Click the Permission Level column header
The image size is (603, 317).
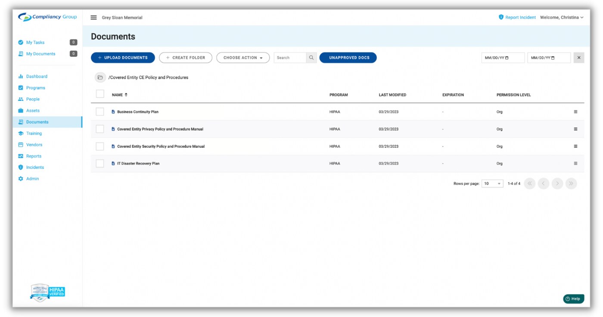pos(513,95)
